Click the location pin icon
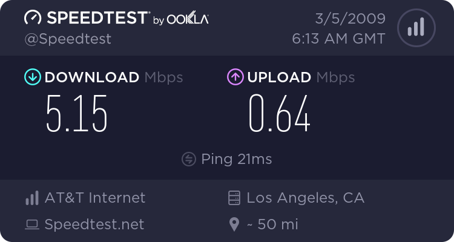The height and width of the screenshot is (242, 454). pyautogui.click(x=234, y=225)
